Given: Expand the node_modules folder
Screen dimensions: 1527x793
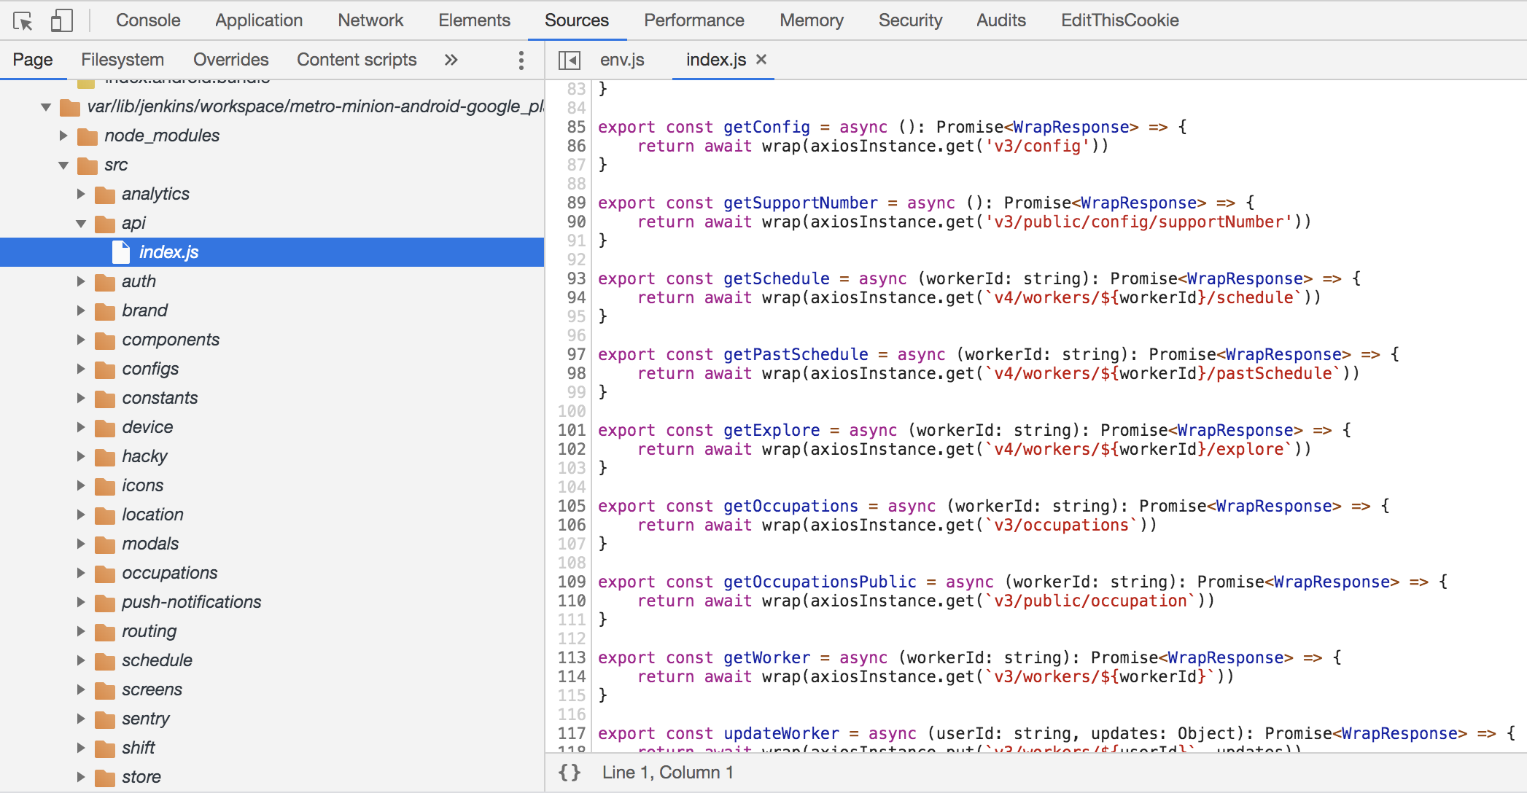Looking at the screenshot, I should coord(63,136).
